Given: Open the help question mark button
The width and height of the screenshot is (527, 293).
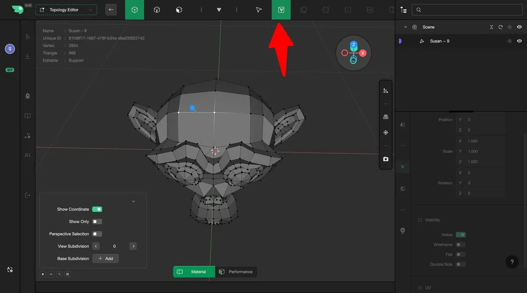Looking at the screenshot, I should pyautogui.click(x=512, y=262).
